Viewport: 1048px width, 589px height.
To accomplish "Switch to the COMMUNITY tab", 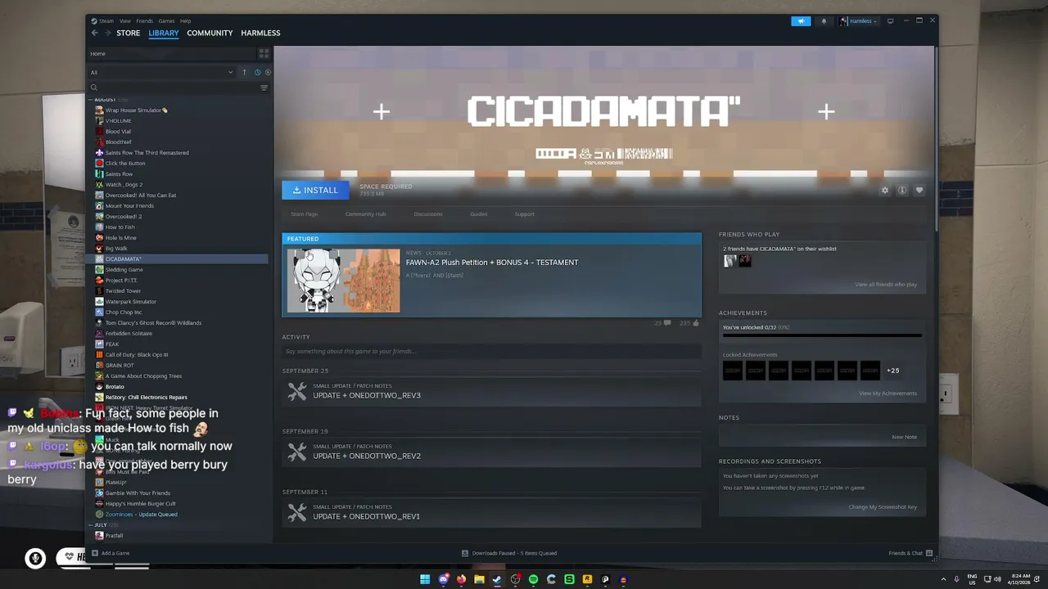I will [x=210, y=33].
